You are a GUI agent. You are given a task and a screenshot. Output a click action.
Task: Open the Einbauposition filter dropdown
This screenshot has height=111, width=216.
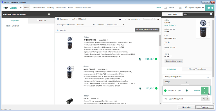pyautogui.click(x=115, y=25)
